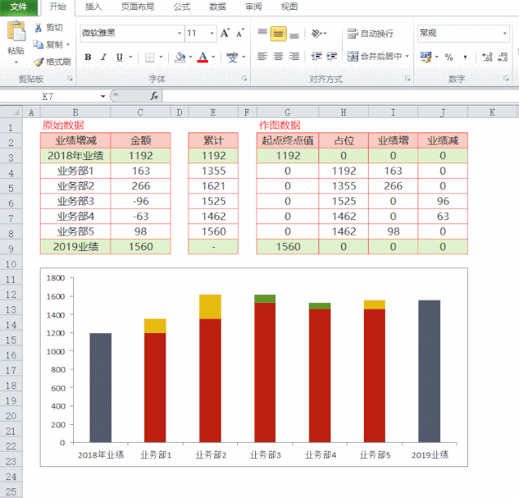The width and height of the screenshot is (519, 498).
Task: Align text right in cell
Action: [x=294, y=57]
